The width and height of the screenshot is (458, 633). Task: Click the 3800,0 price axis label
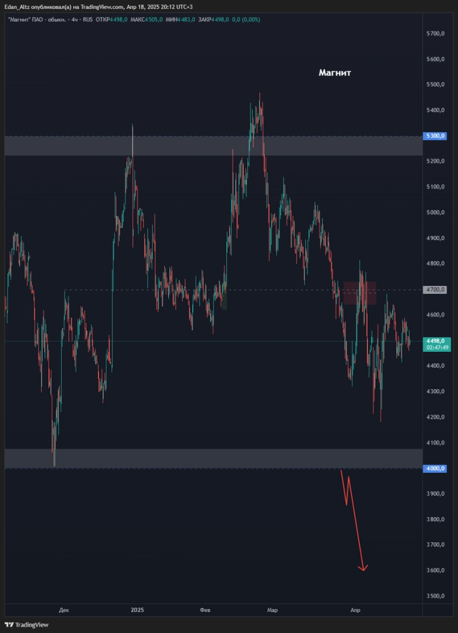435,519
